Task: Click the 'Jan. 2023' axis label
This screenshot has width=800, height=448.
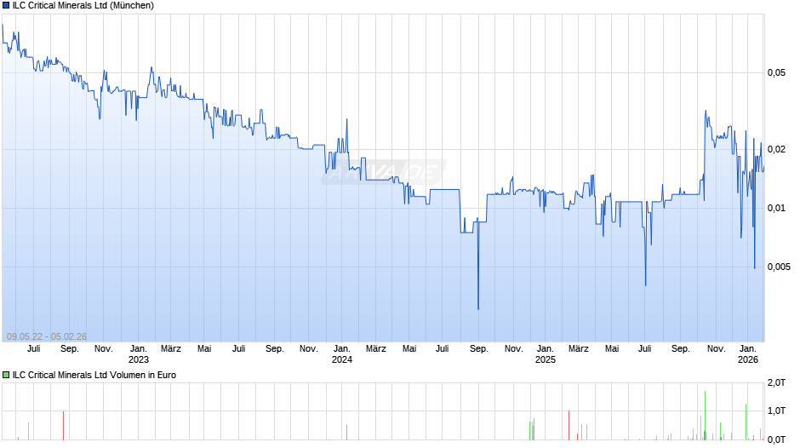Action: click(138, 354)
